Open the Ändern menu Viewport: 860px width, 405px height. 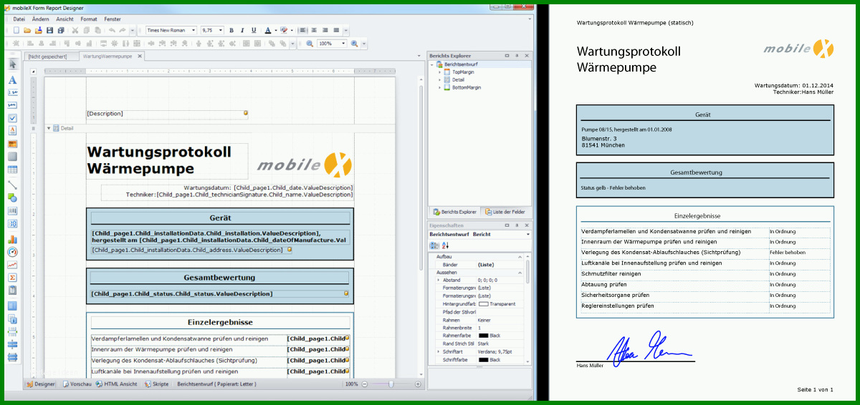click(x=40, y=19)
